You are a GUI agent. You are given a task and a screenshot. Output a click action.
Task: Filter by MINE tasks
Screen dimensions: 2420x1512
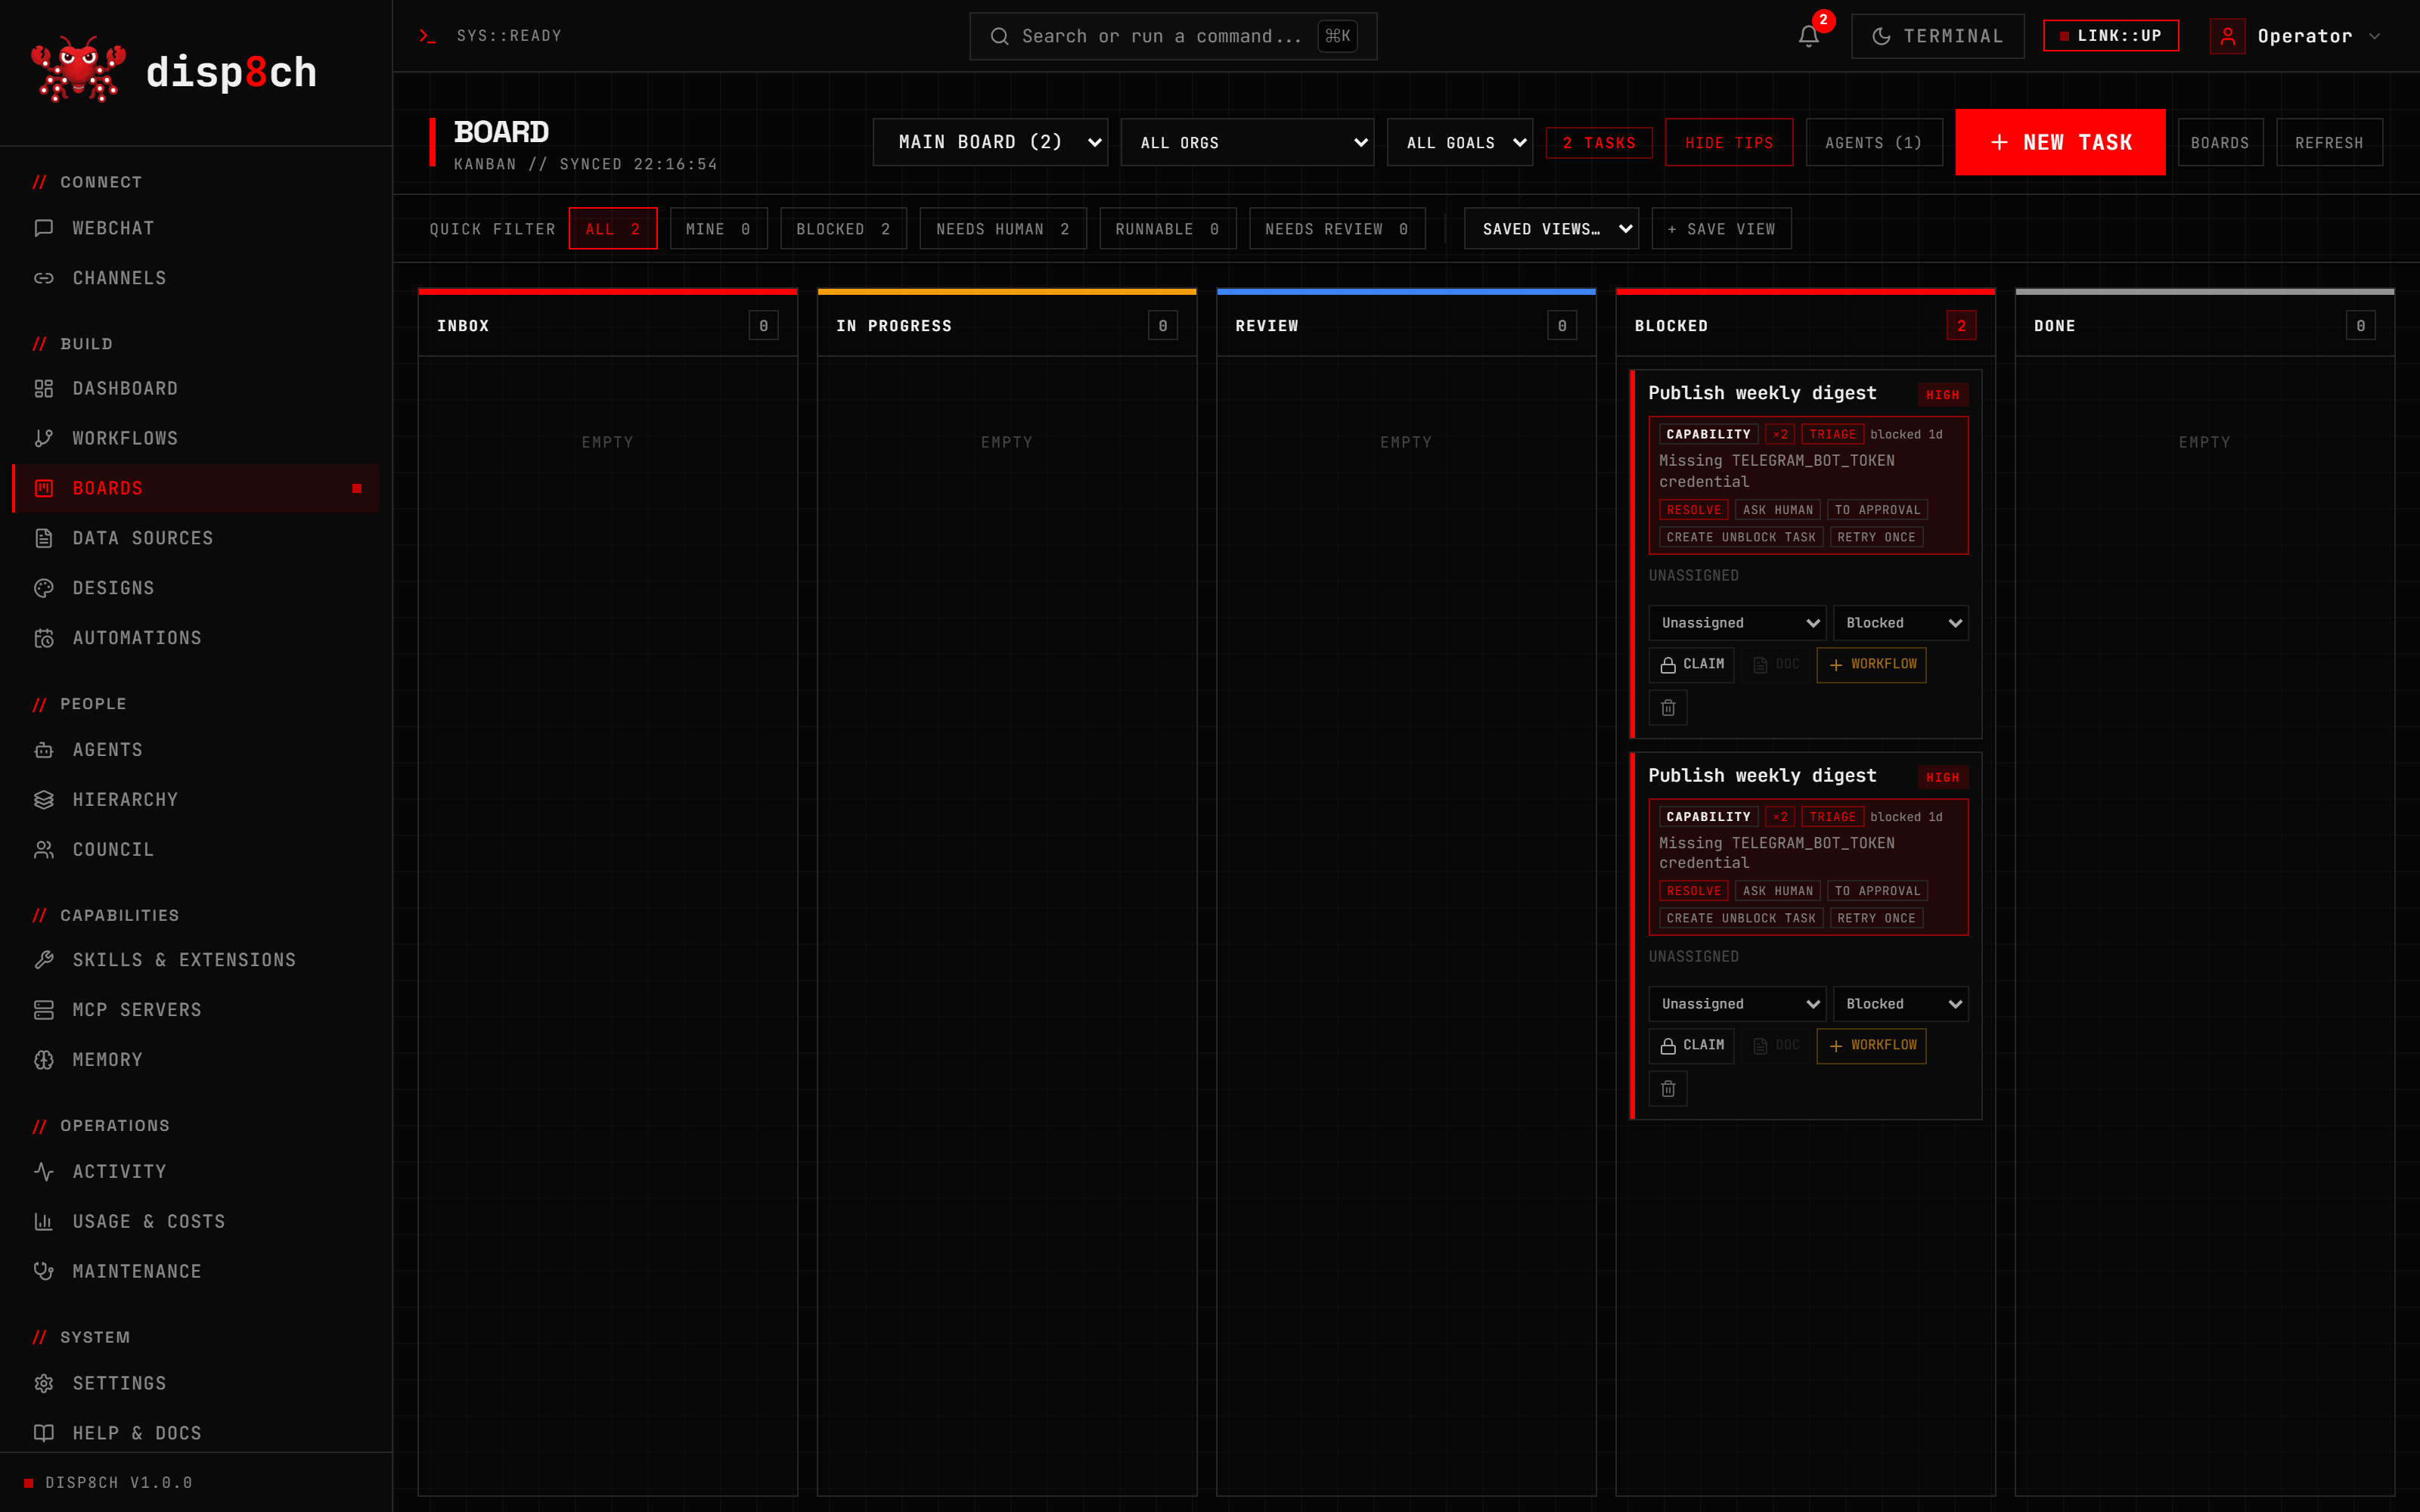718,229
